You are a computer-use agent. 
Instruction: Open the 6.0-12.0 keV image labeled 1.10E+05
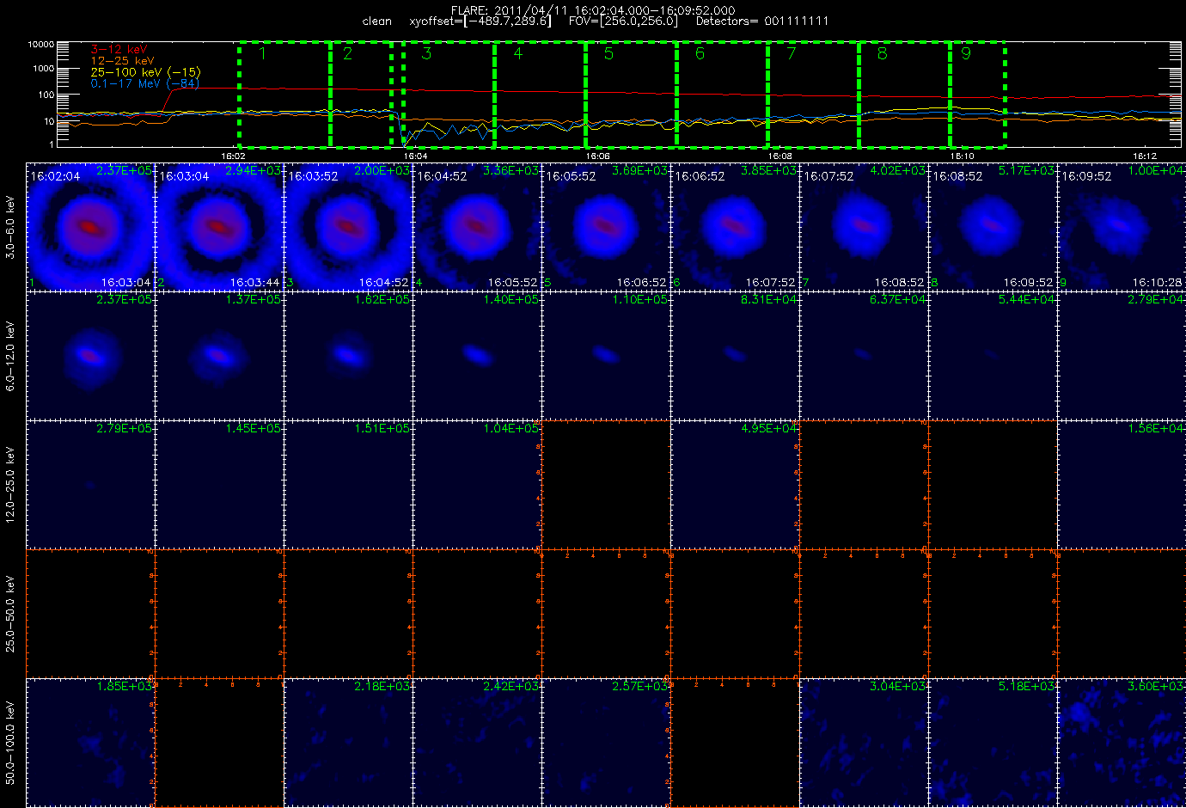pos(606,355)
